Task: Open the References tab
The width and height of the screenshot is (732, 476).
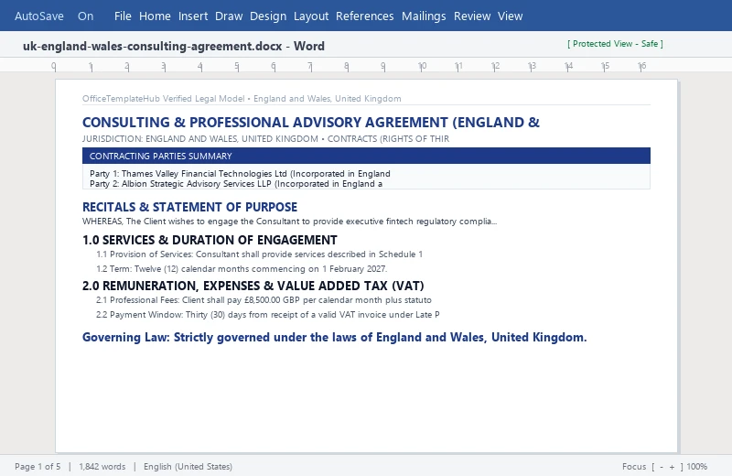Action: pos(364,16)
